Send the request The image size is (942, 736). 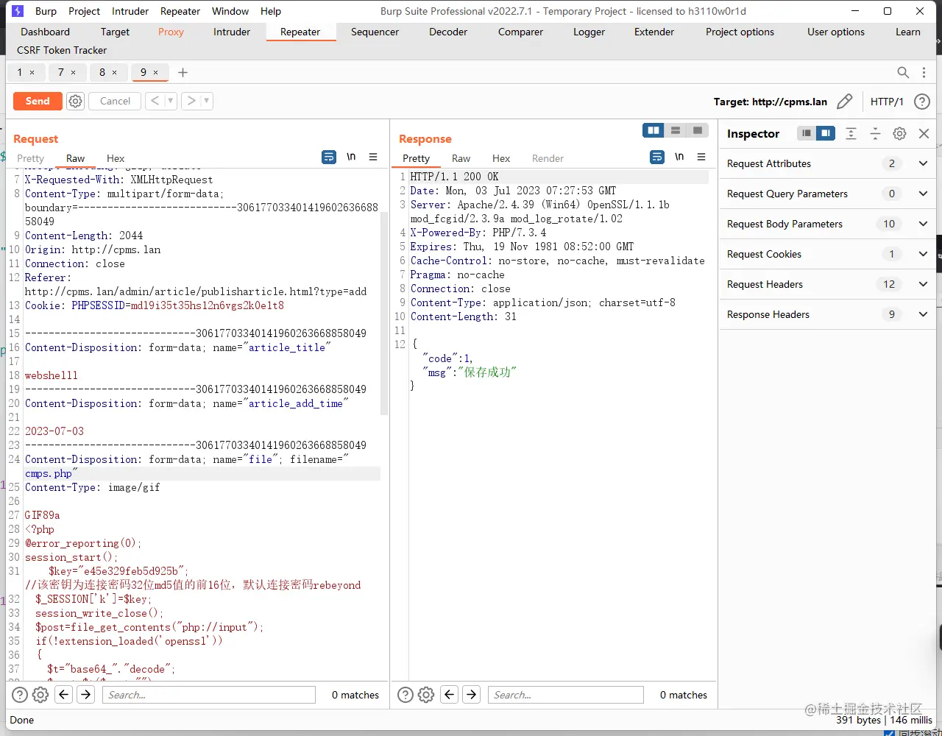(x=38, y=101)
